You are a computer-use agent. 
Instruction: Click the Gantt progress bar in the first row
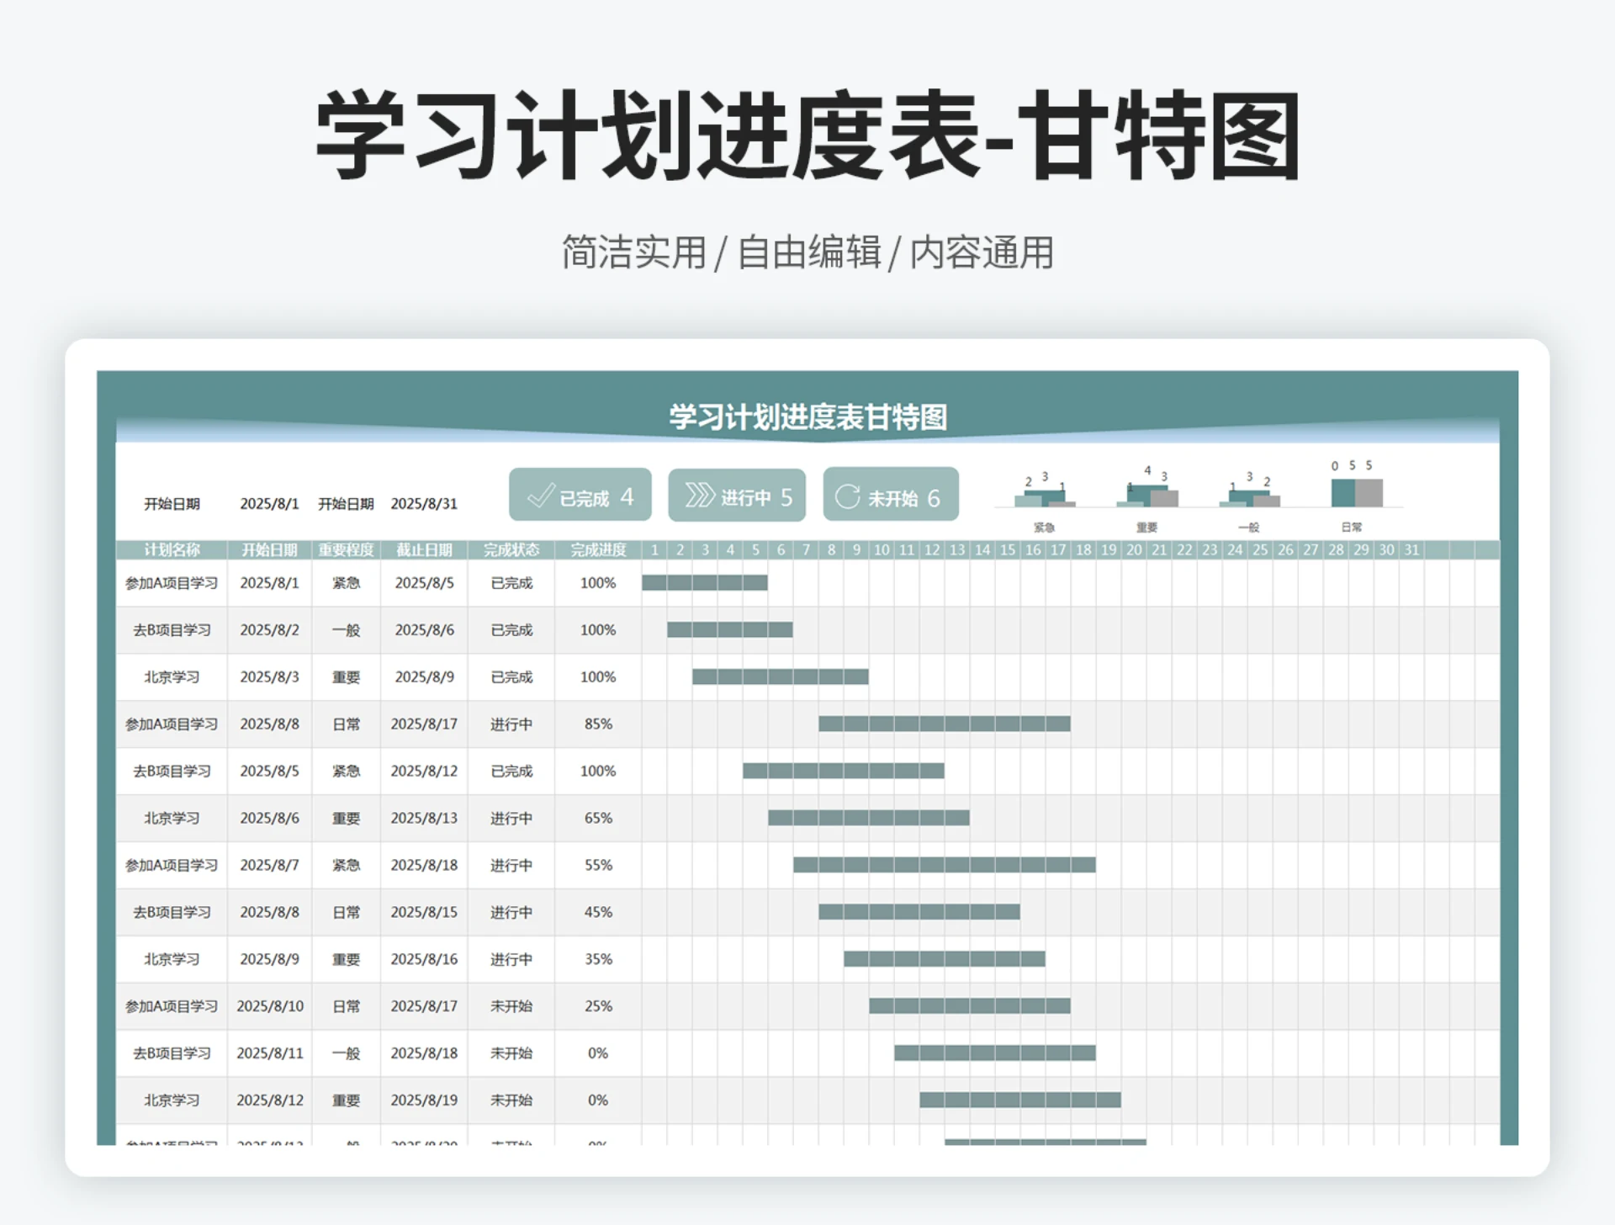(x=705, y=581)
